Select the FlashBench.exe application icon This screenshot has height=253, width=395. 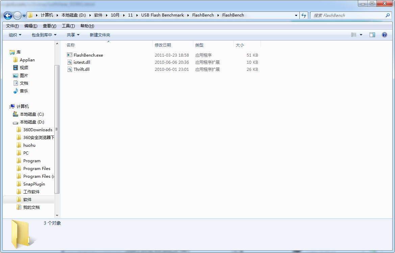[70, 55]
